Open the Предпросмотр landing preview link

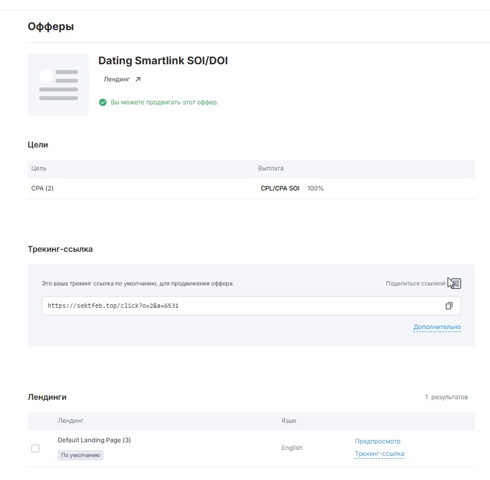[378, 441]
